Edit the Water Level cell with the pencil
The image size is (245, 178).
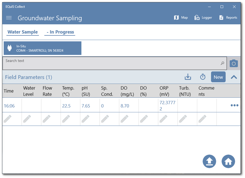click(x=27, y=119)
